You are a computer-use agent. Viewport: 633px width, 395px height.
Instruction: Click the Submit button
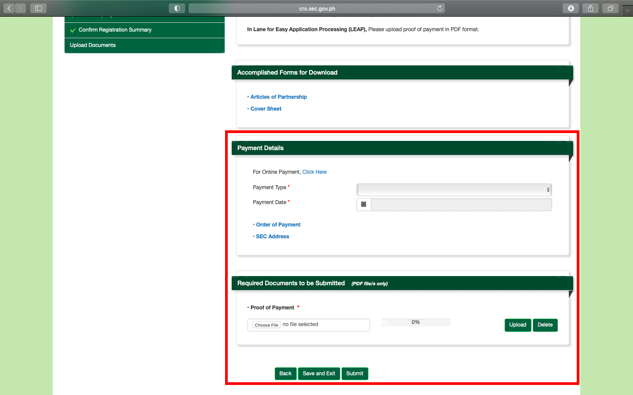pyautogui.click(x=354, y=373)
